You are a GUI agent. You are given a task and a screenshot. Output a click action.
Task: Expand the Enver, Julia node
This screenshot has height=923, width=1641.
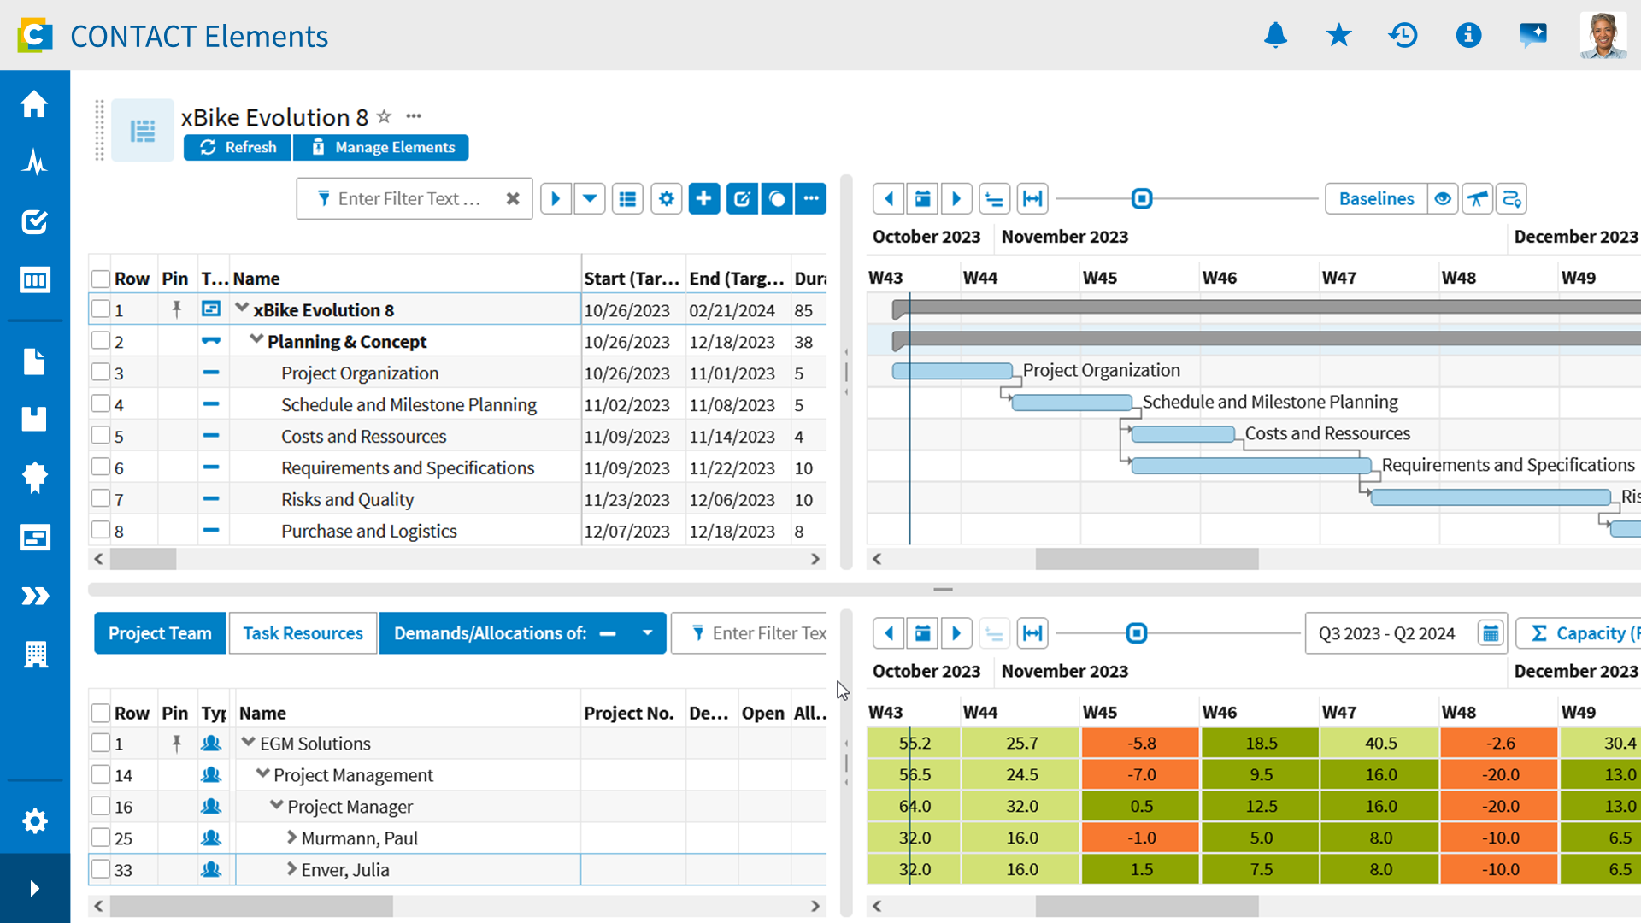point(291,868)
